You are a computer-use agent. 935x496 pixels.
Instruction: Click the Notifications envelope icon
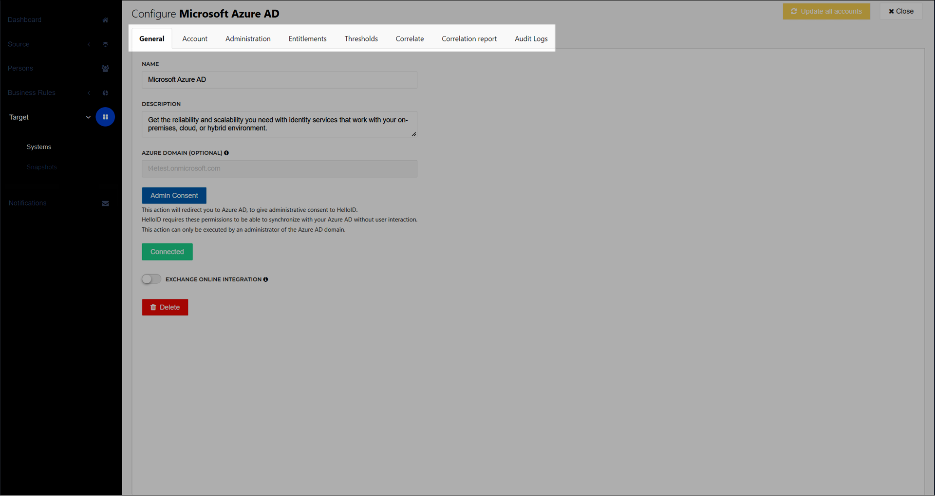tap(105, 203)
